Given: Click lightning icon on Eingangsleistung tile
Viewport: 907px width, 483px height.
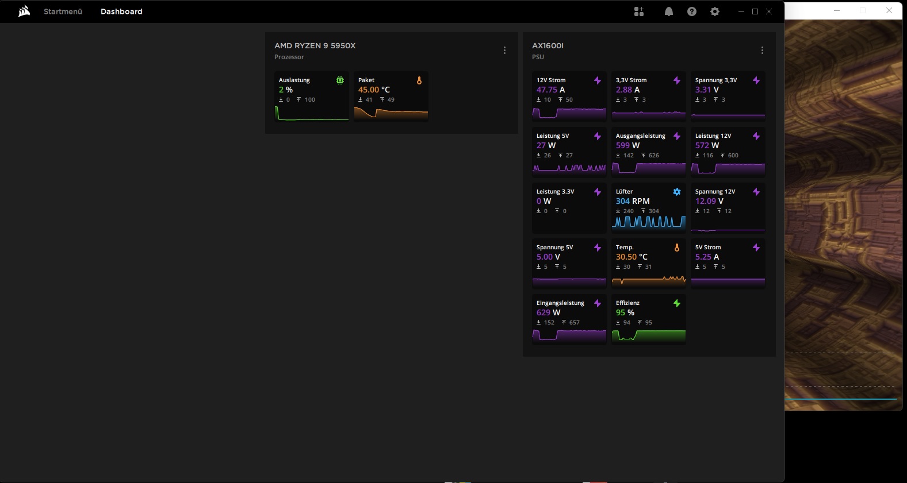Looking at the screenshot, I should coord(598,303).
